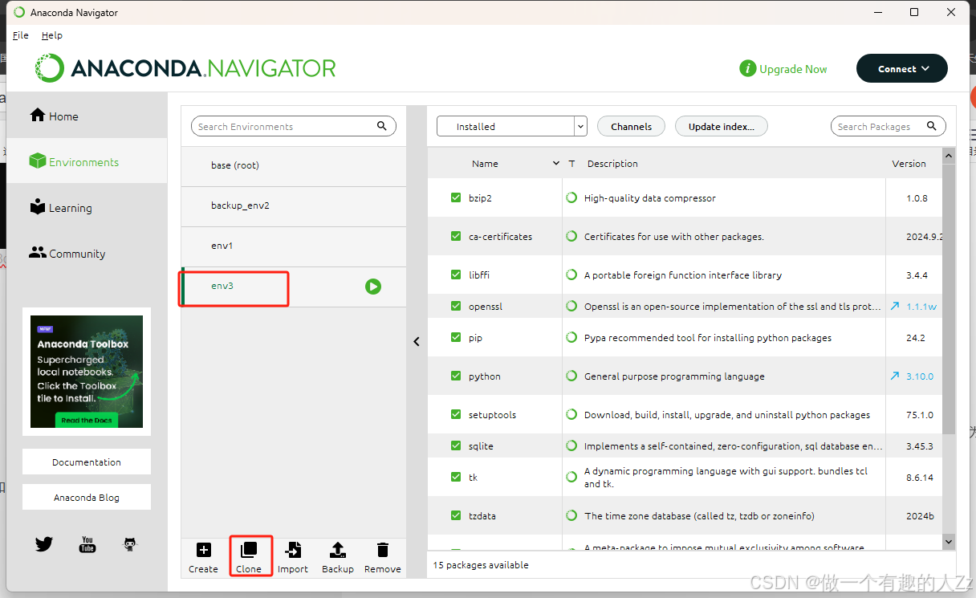Open the GitHub social icon

(130, 544)
